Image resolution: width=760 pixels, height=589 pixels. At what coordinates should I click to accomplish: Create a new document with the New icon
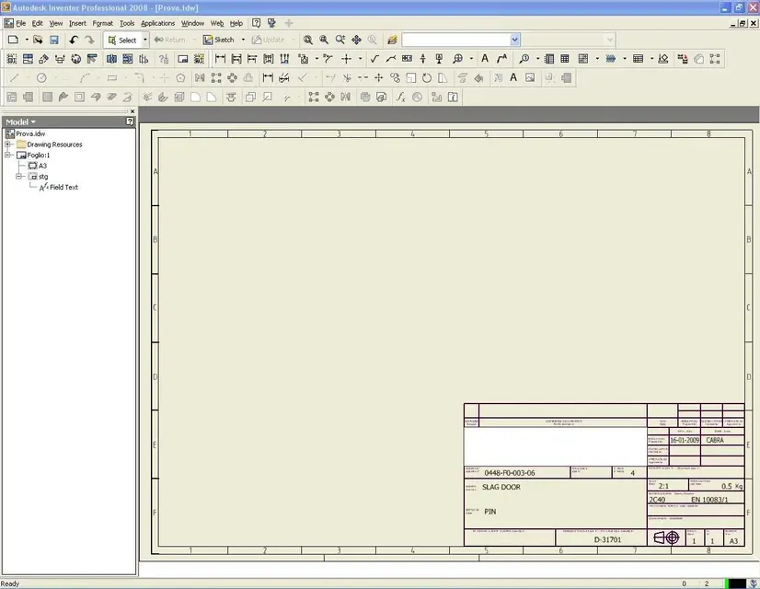click(x=13, y=40)
